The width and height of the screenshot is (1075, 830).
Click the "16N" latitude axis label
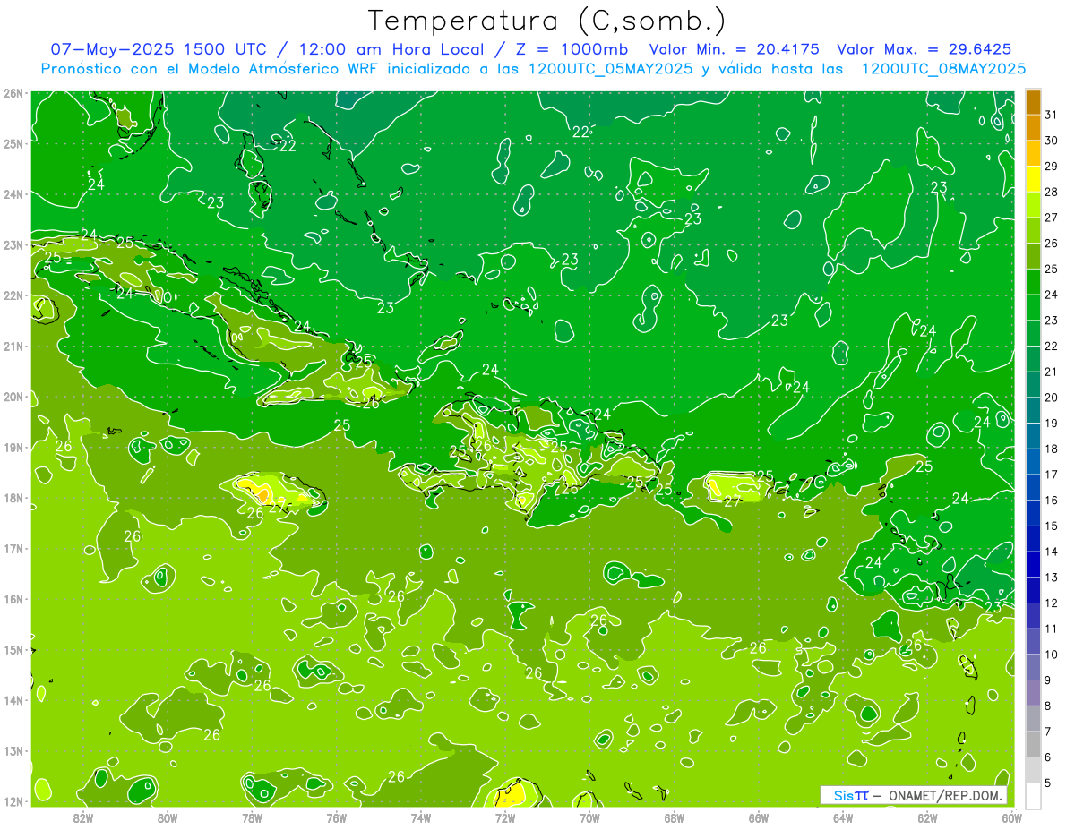click(13, 599)
